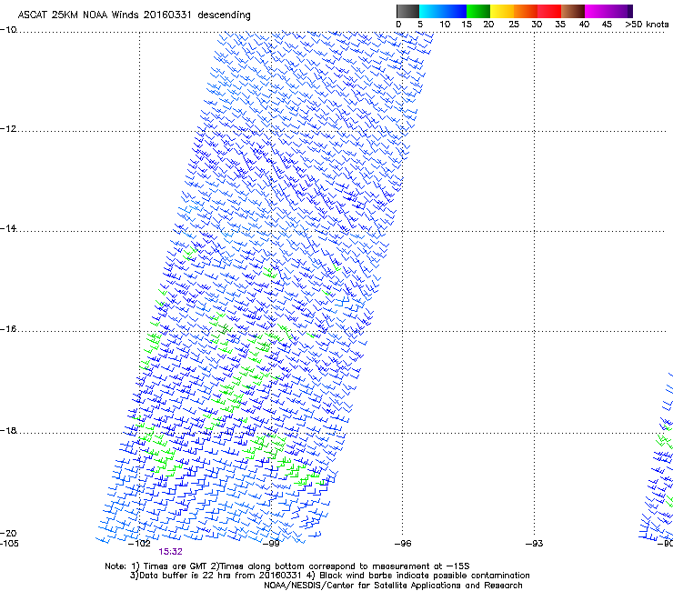Select the brown 35–40 knots color segment
673x591 pixels.
tap(573, 11)
